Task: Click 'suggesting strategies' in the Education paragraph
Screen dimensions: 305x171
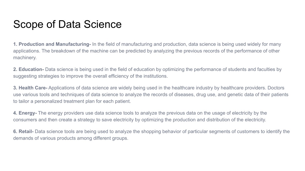Action: point(36,76)
